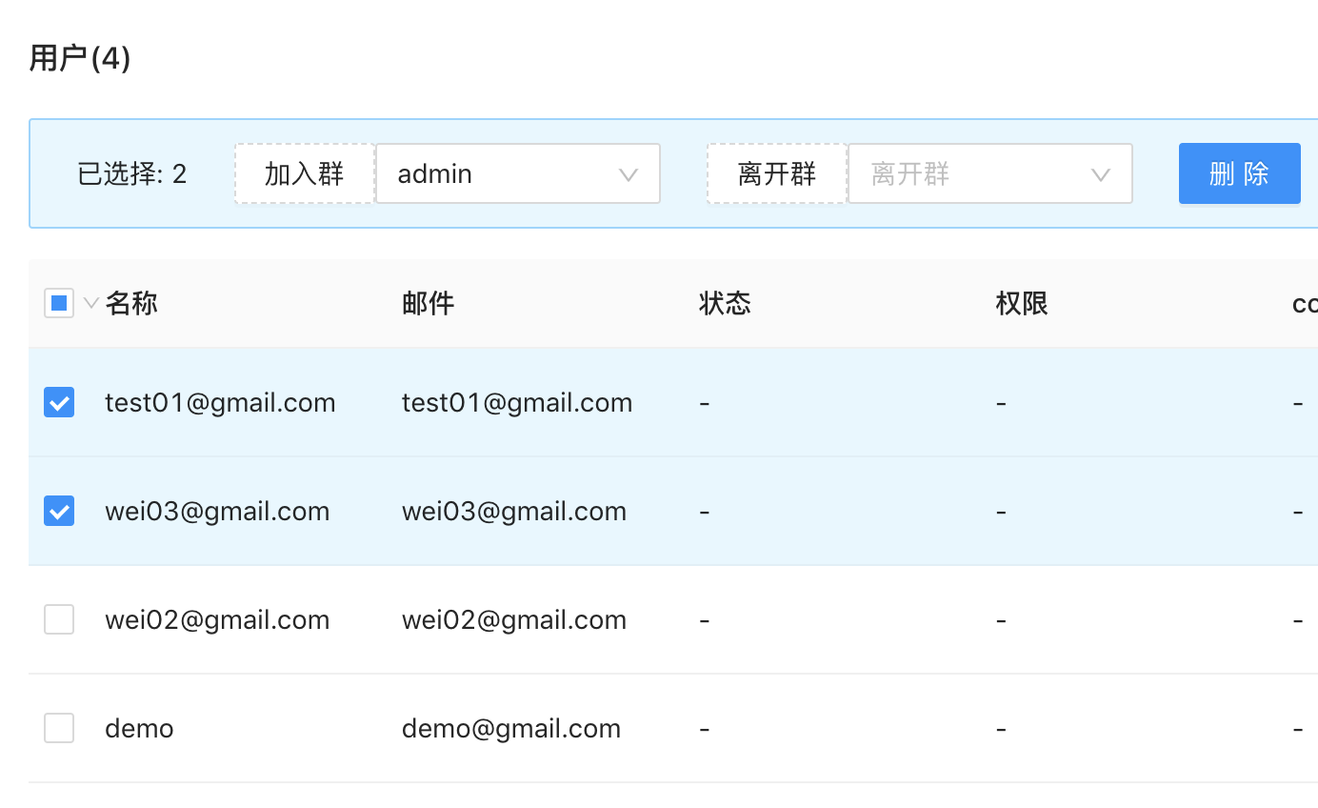Click the 用户(4) page heading
The height and width of the screenshot is (808, 1318).
tap(80, 58)
